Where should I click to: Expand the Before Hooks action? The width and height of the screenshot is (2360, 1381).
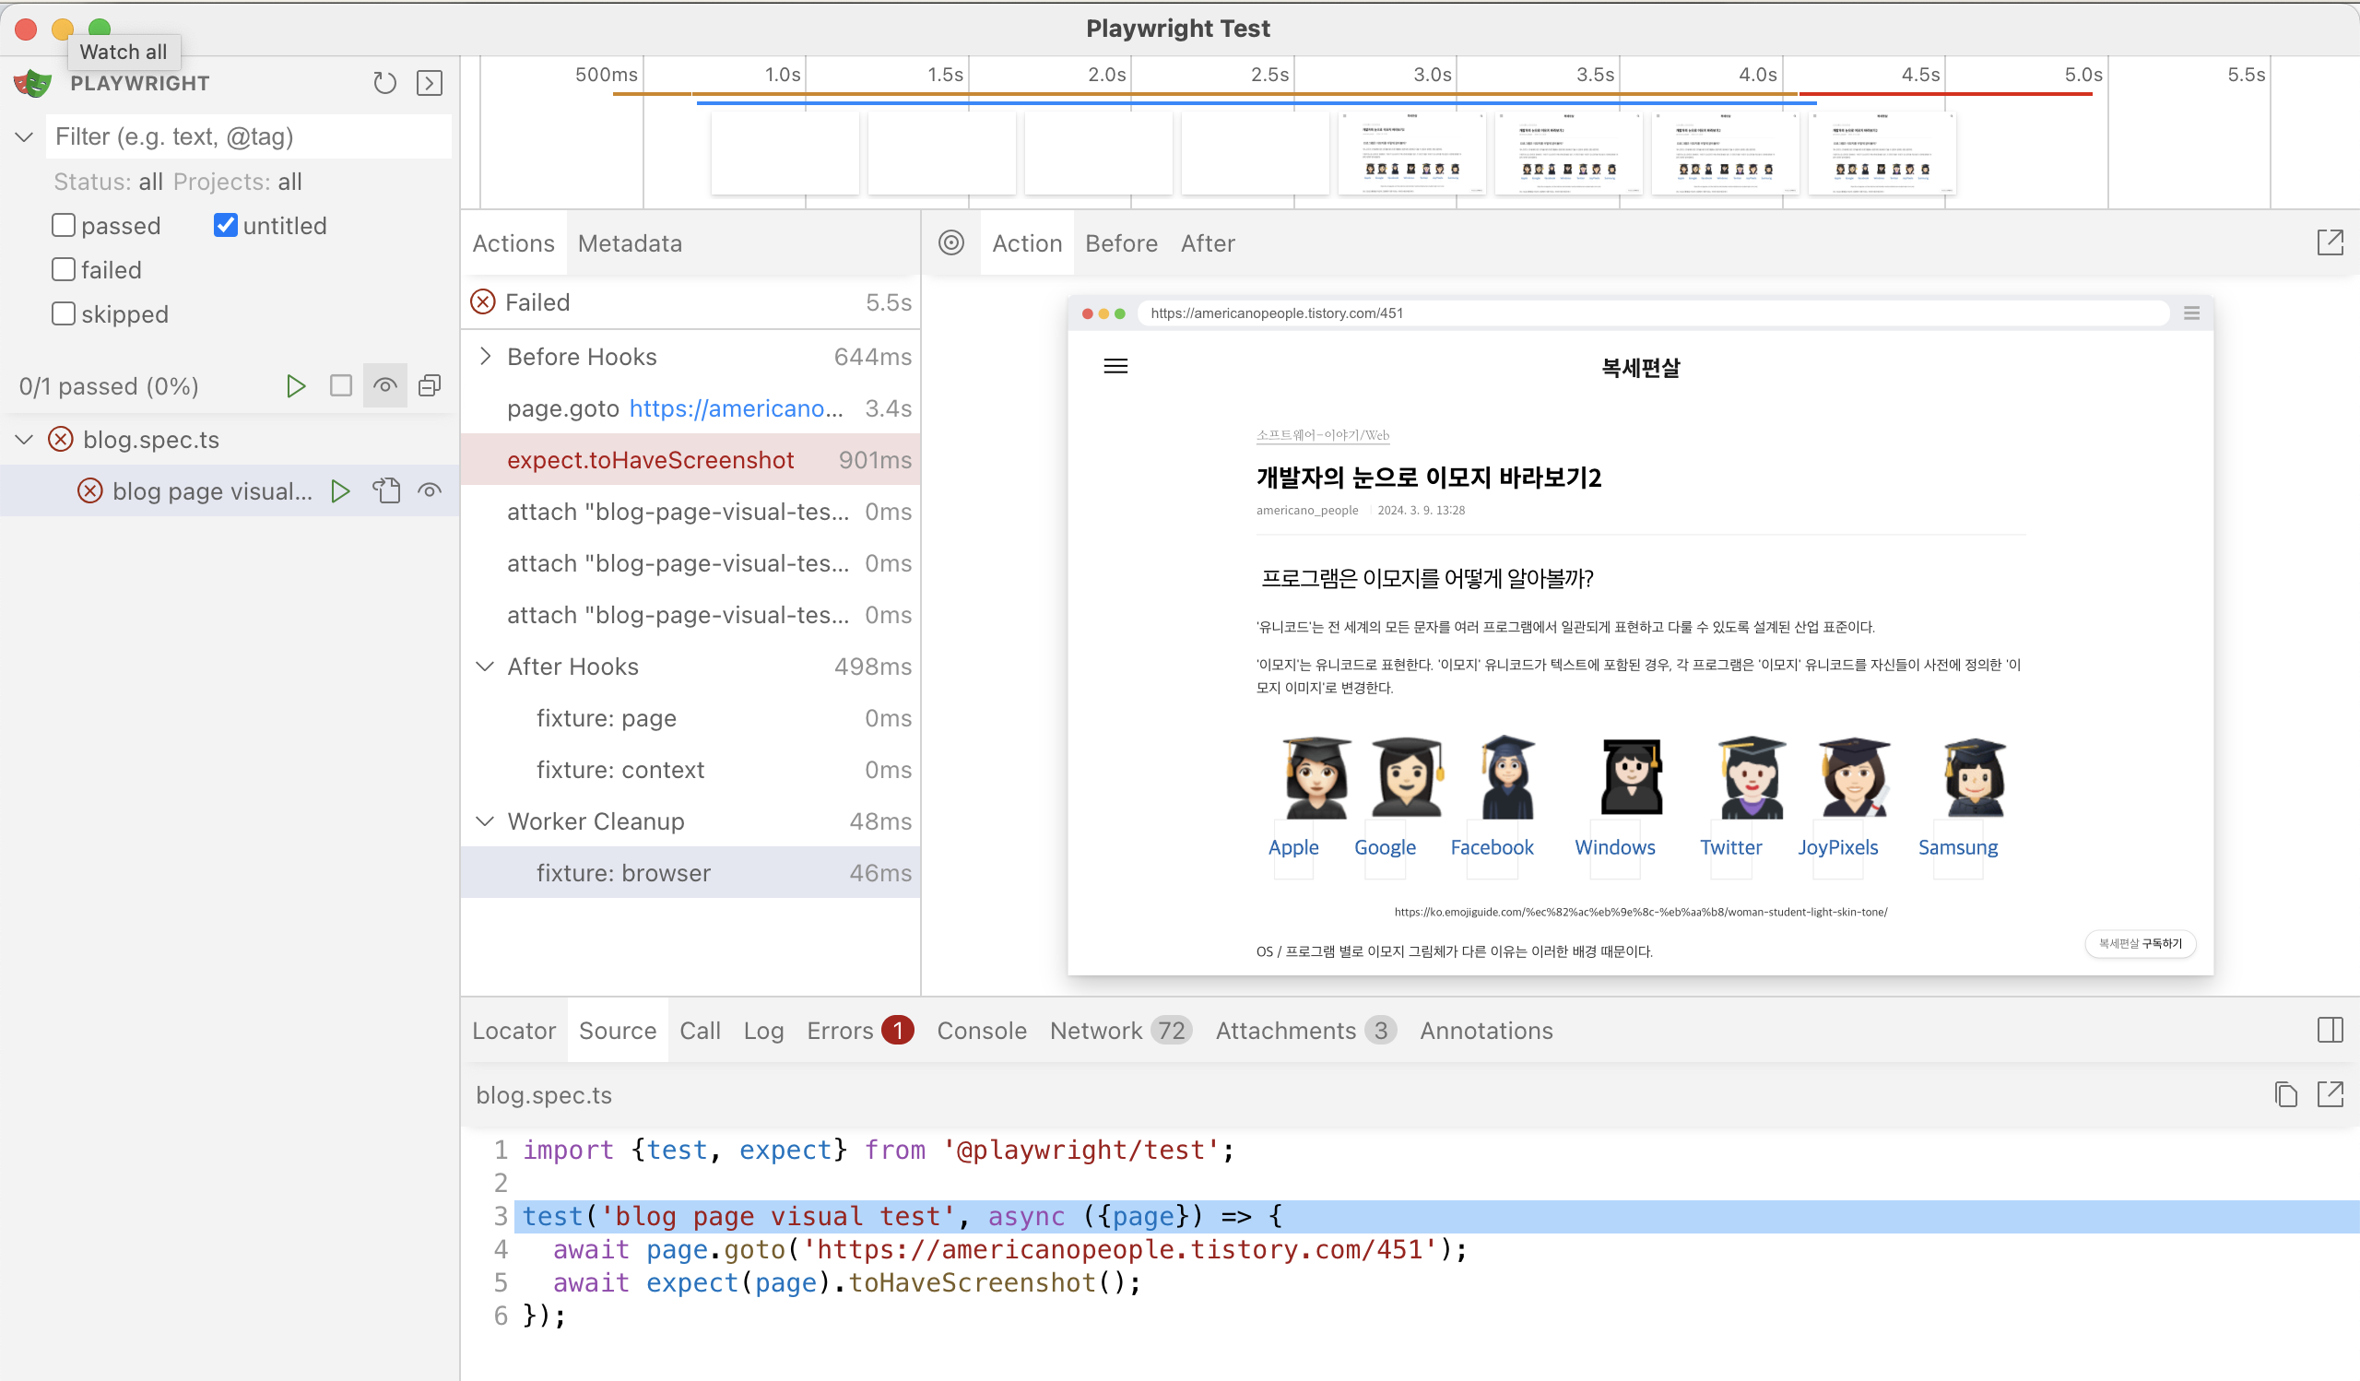click(485, 357)
